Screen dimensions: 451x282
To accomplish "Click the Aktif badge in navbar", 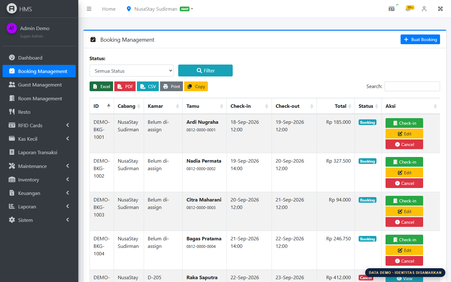I will pyautogui.click(x=185, y=9).
